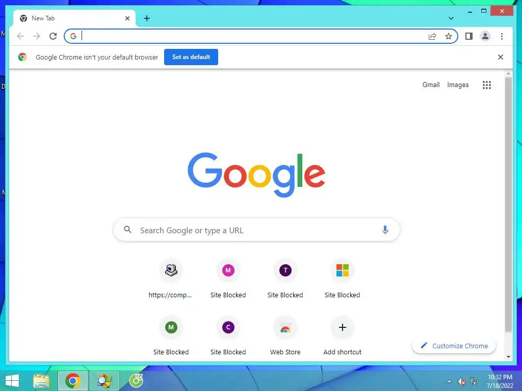Click the forward navigation arrow
This screenshot has height=391, width=522.
click(x=37, y=36)
